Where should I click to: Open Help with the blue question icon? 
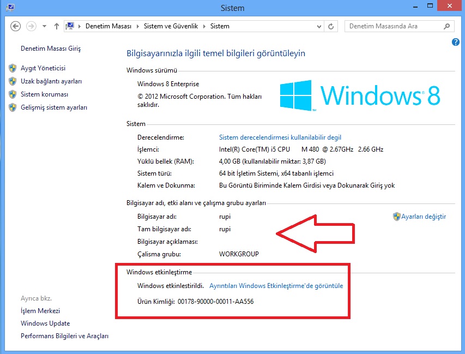click(456, 42)
